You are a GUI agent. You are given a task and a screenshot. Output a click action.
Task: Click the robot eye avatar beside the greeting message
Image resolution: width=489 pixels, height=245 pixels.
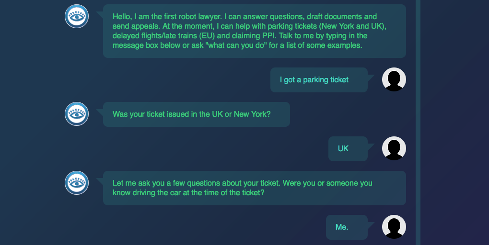tap(77, 16)
